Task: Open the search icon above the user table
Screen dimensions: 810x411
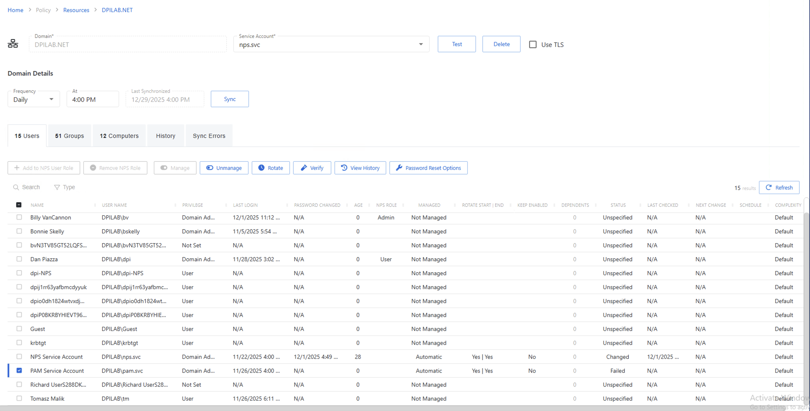Action: click(16, 187)
